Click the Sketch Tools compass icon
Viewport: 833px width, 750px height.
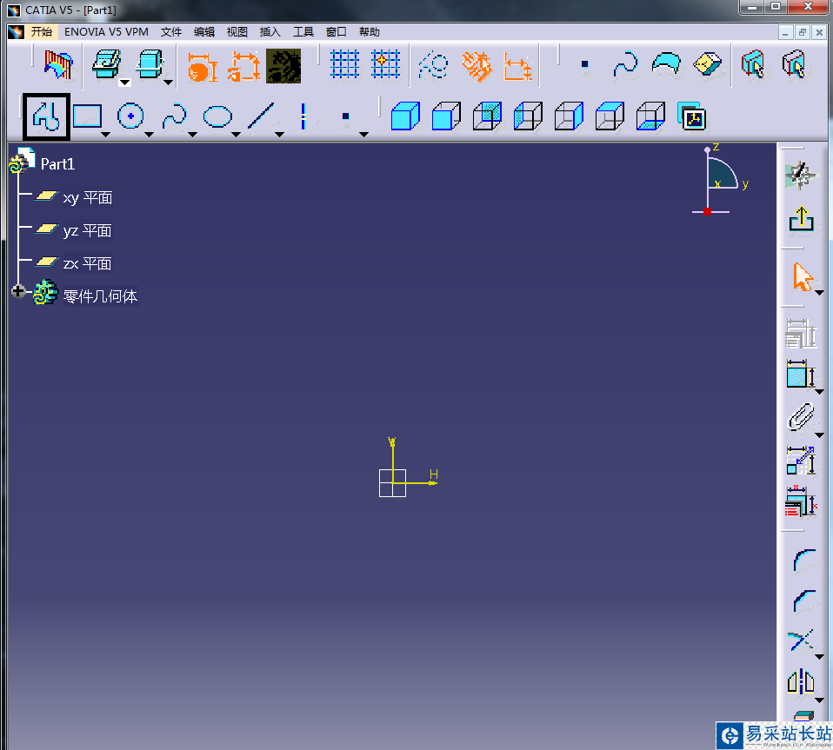click(801, 176)
